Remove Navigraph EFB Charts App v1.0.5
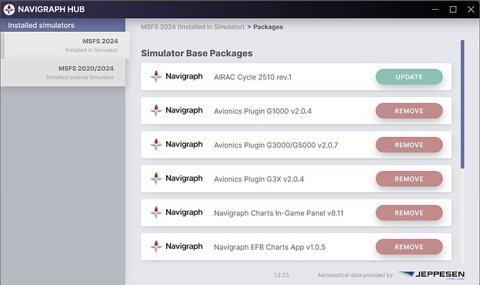 pyautogui.click(x=409, y=247)
